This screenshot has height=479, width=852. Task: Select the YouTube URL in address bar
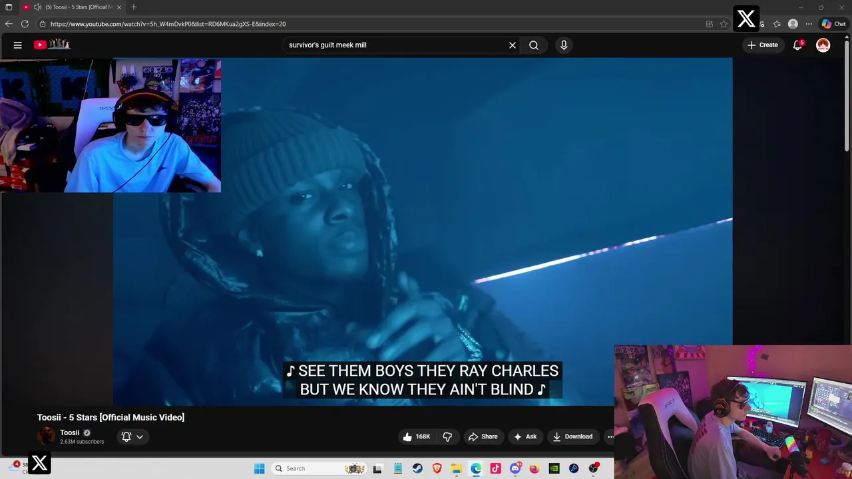(x=168, y=24)
